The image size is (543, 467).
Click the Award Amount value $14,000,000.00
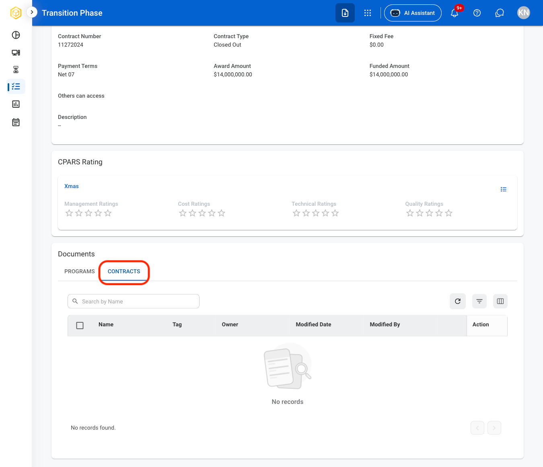click(x=233, y=74)
